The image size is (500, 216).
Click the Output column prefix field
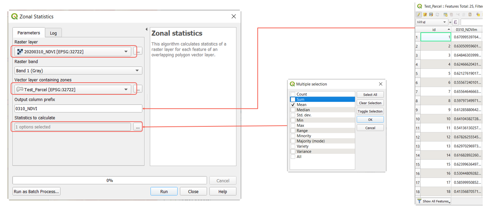[78, 109]
